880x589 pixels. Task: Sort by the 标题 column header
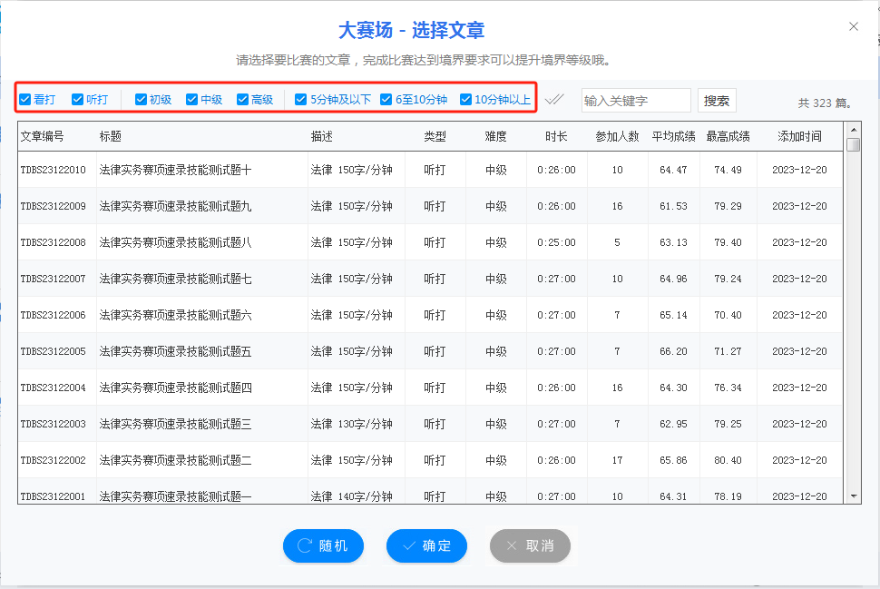coord(110,136)
